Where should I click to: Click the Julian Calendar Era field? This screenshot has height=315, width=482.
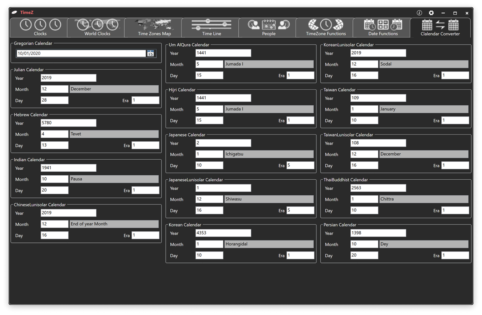click(x=146, y=100)
